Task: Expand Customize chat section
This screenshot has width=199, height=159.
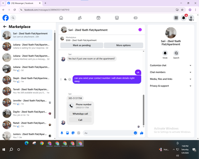Action: (171, 65)
